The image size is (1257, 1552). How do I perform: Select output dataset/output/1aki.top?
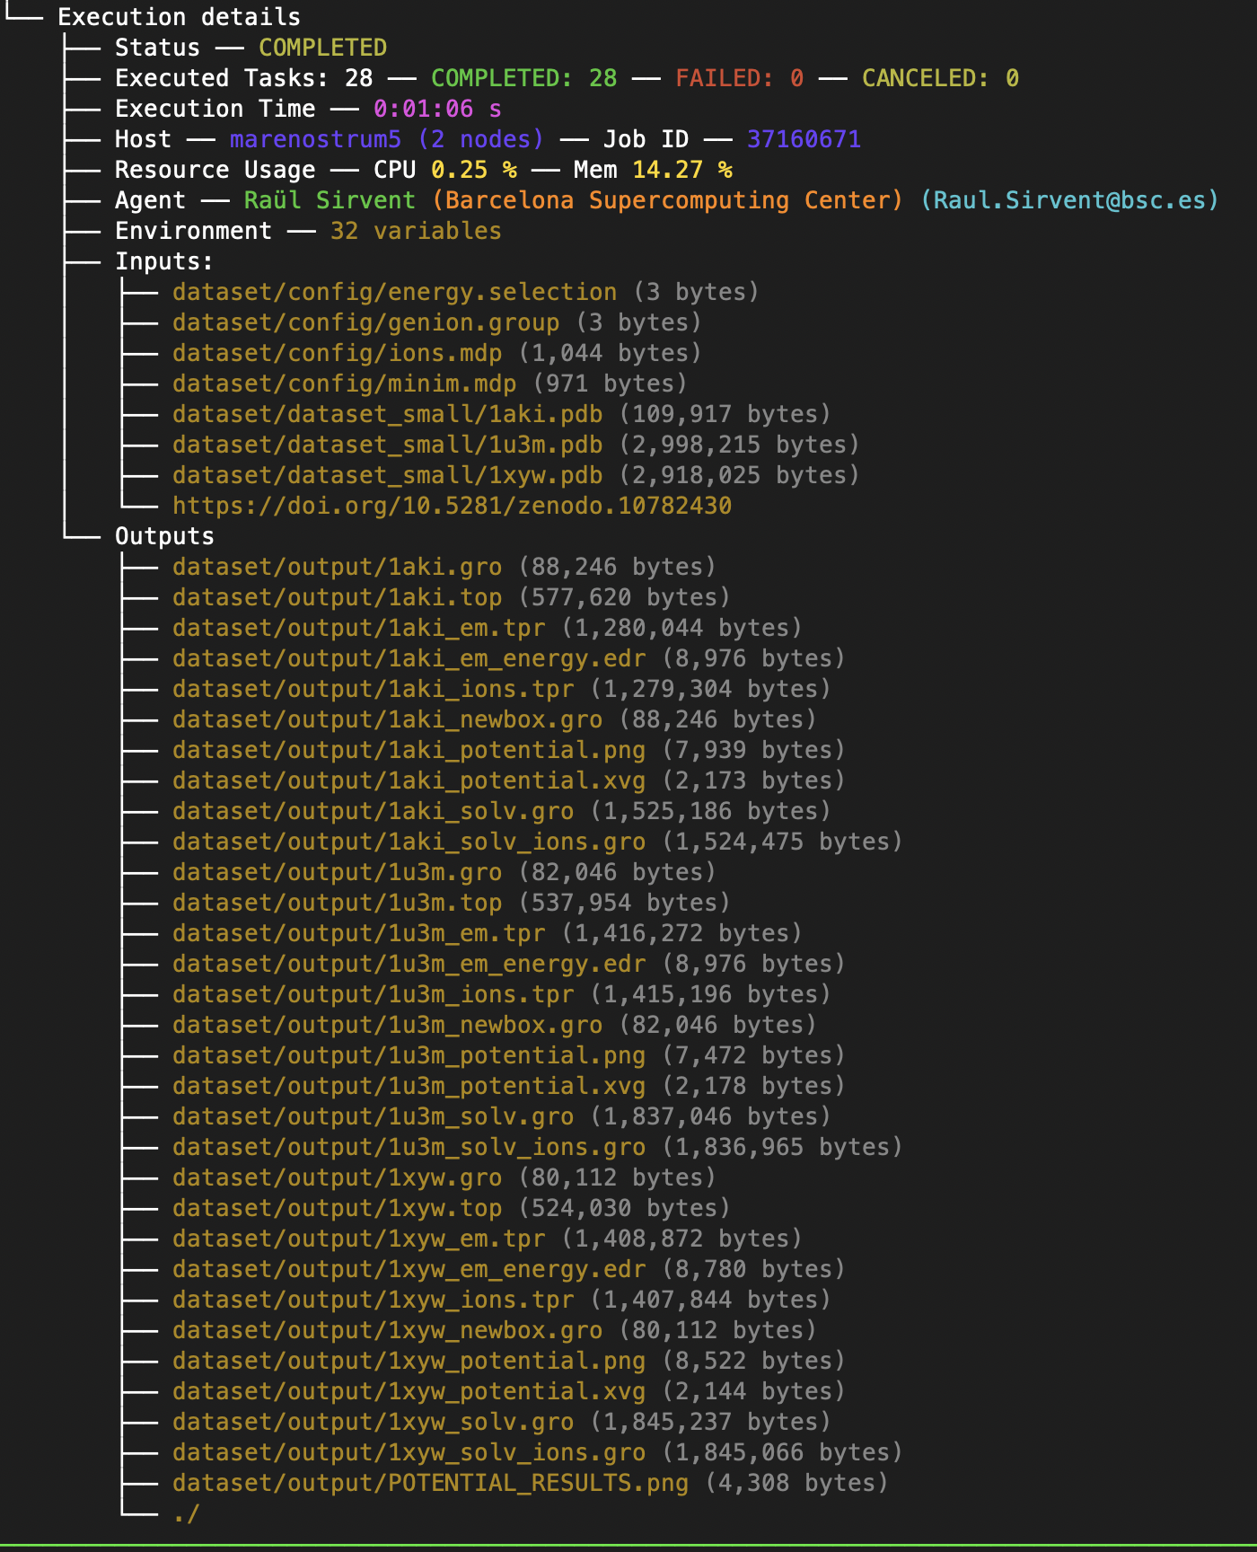coord(337,597)
